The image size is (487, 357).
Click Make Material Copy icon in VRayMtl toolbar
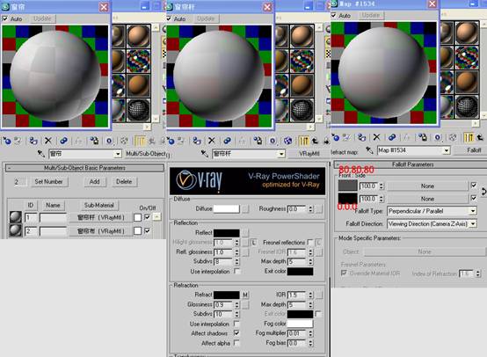coord(227,141)
